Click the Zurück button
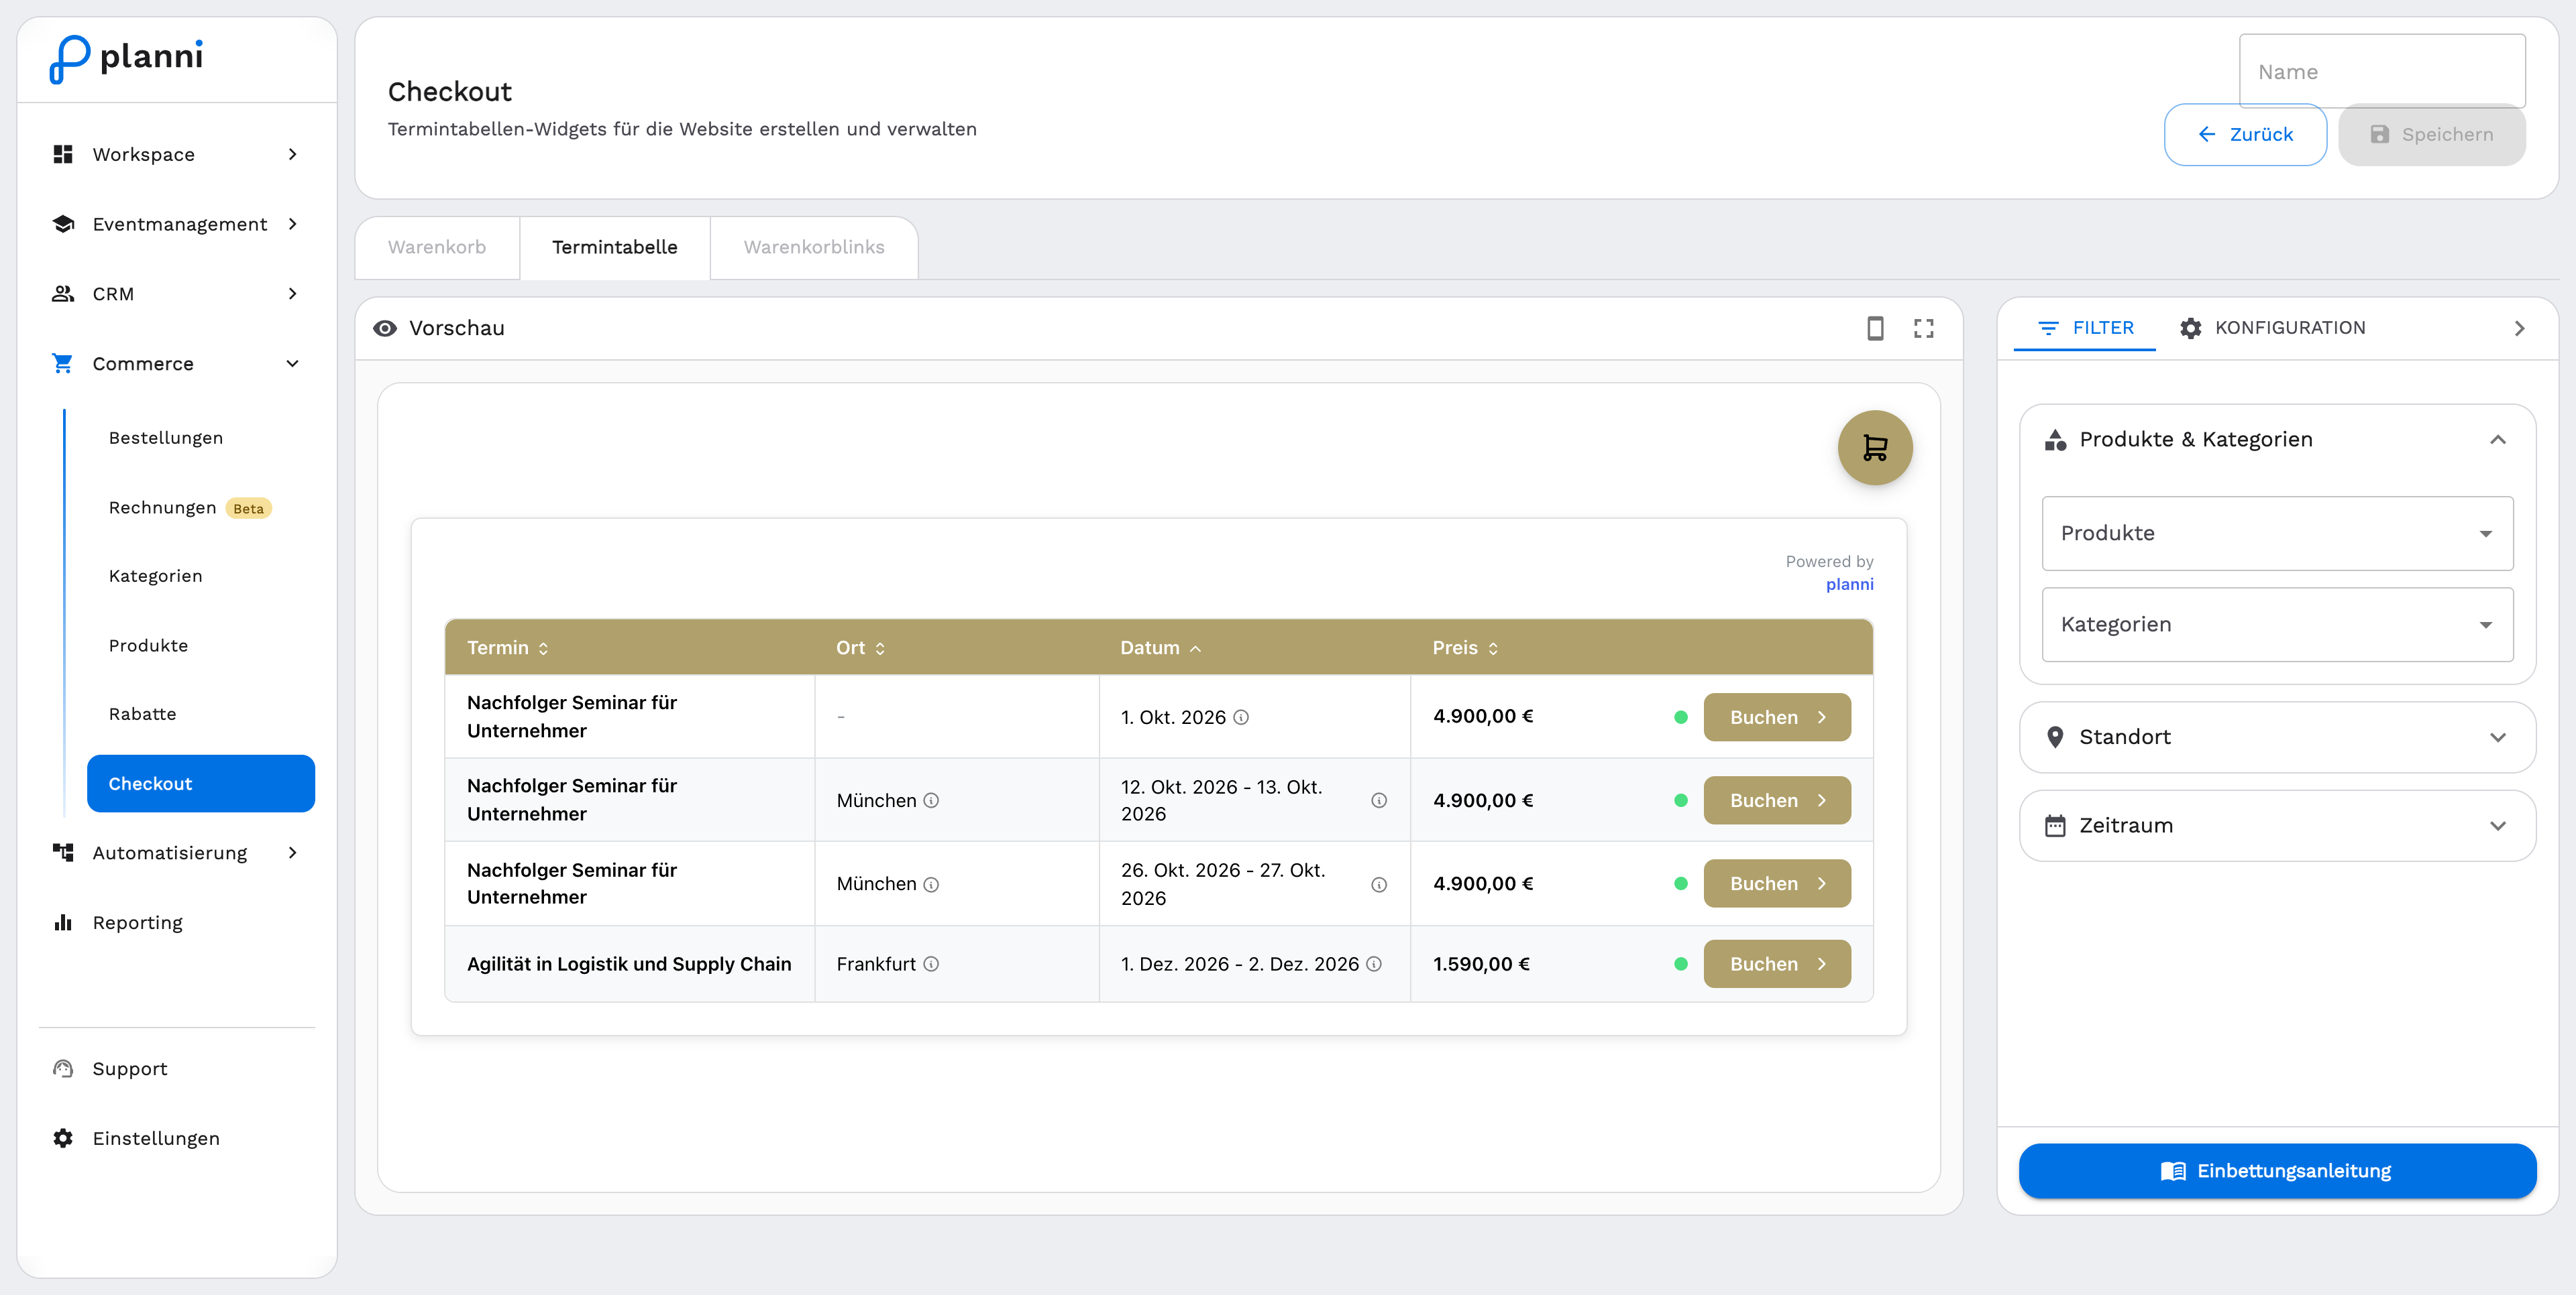The height and width of the screenshot is (1295, 2576). click(2245, 134)
